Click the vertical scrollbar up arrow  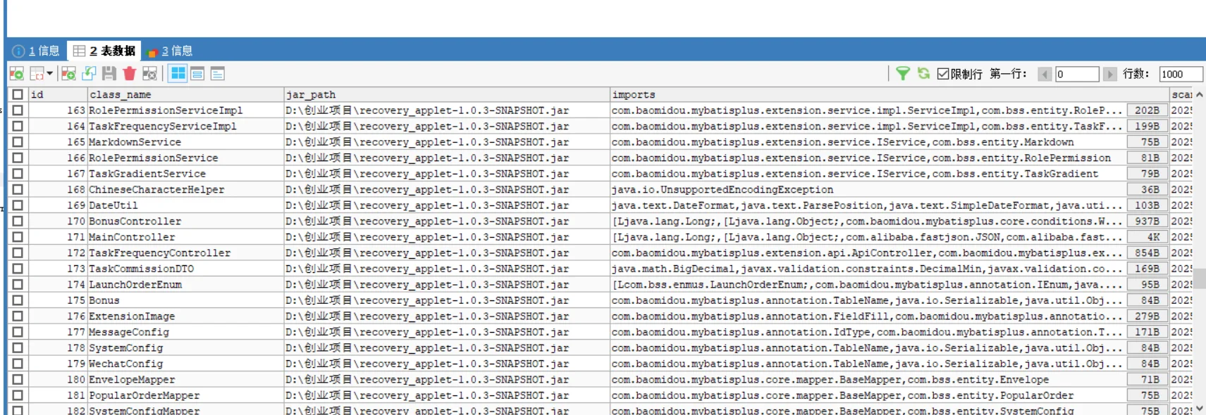click(x=1200, y=94)
